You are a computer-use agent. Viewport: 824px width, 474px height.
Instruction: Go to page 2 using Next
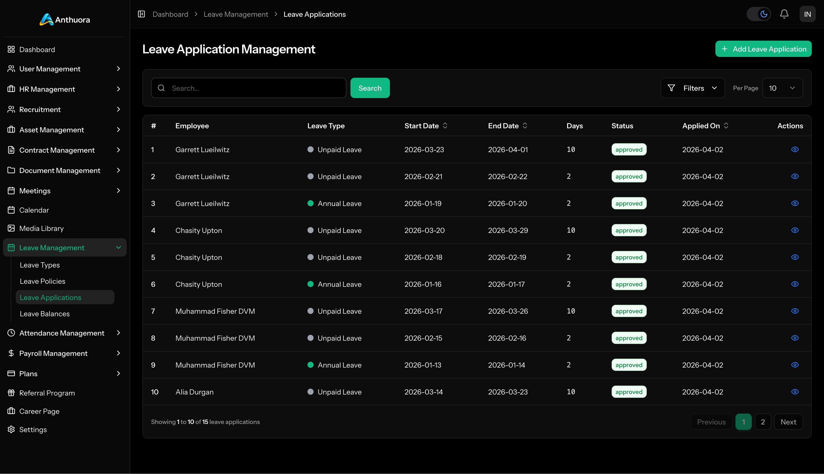pyautogui.click(x=788, y=422)
